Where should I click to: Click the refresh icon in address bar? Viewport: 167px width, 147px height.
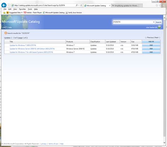(81, 5)
